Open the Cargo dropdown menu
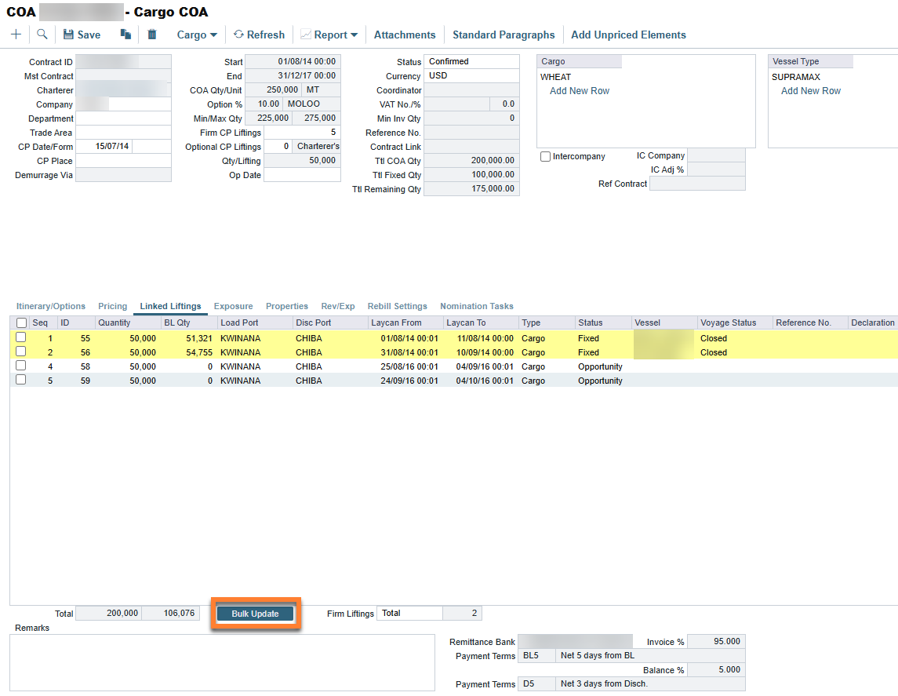This screenshot has width=898, height=696. click(197, 35)
